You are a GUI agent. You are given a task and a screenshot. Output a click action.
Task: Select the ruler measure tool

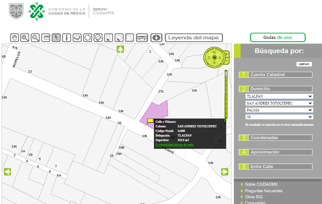pyautogui.click(x=46, y=38)
